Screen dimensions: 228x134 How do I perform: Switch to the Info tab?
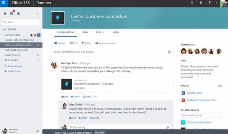click(85, 32)
